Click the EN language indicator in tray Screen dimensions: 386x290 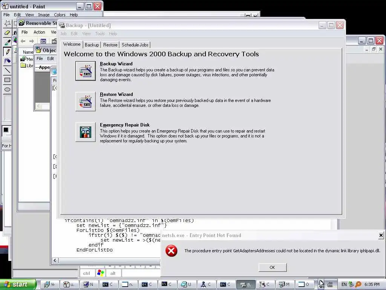click(x=344, y=285)
